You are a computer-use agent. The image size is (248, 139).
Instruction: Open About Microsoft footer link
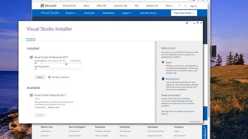pos(180,136)
